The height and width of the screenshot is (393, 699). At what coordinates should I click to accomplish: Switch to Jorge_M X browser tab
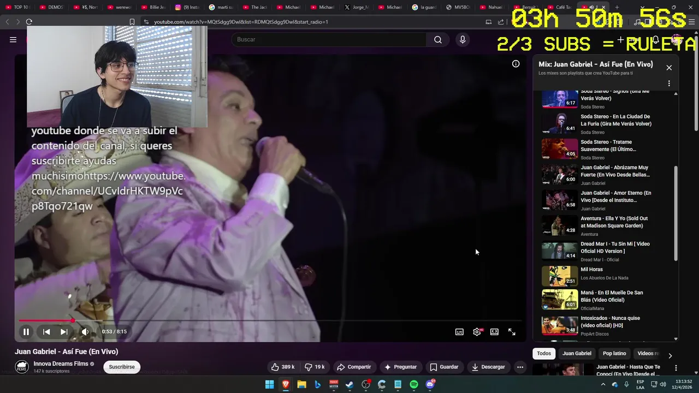[357, 7]
